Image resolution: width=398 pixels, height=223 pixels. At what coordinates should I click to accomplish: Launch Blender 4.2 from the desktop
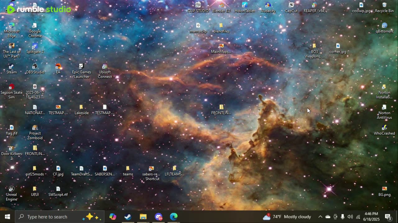[221, 7]
